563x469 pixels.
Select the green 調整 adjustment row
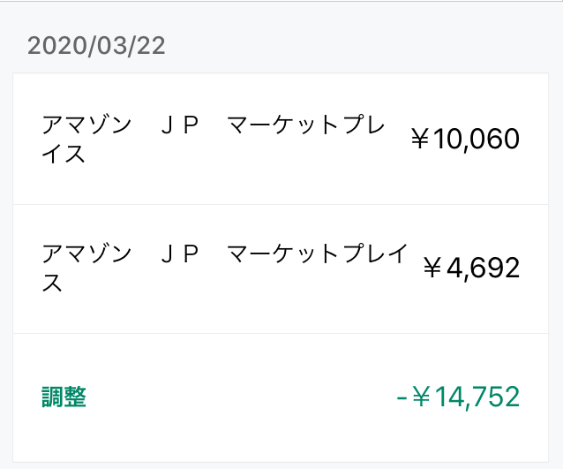281,397
